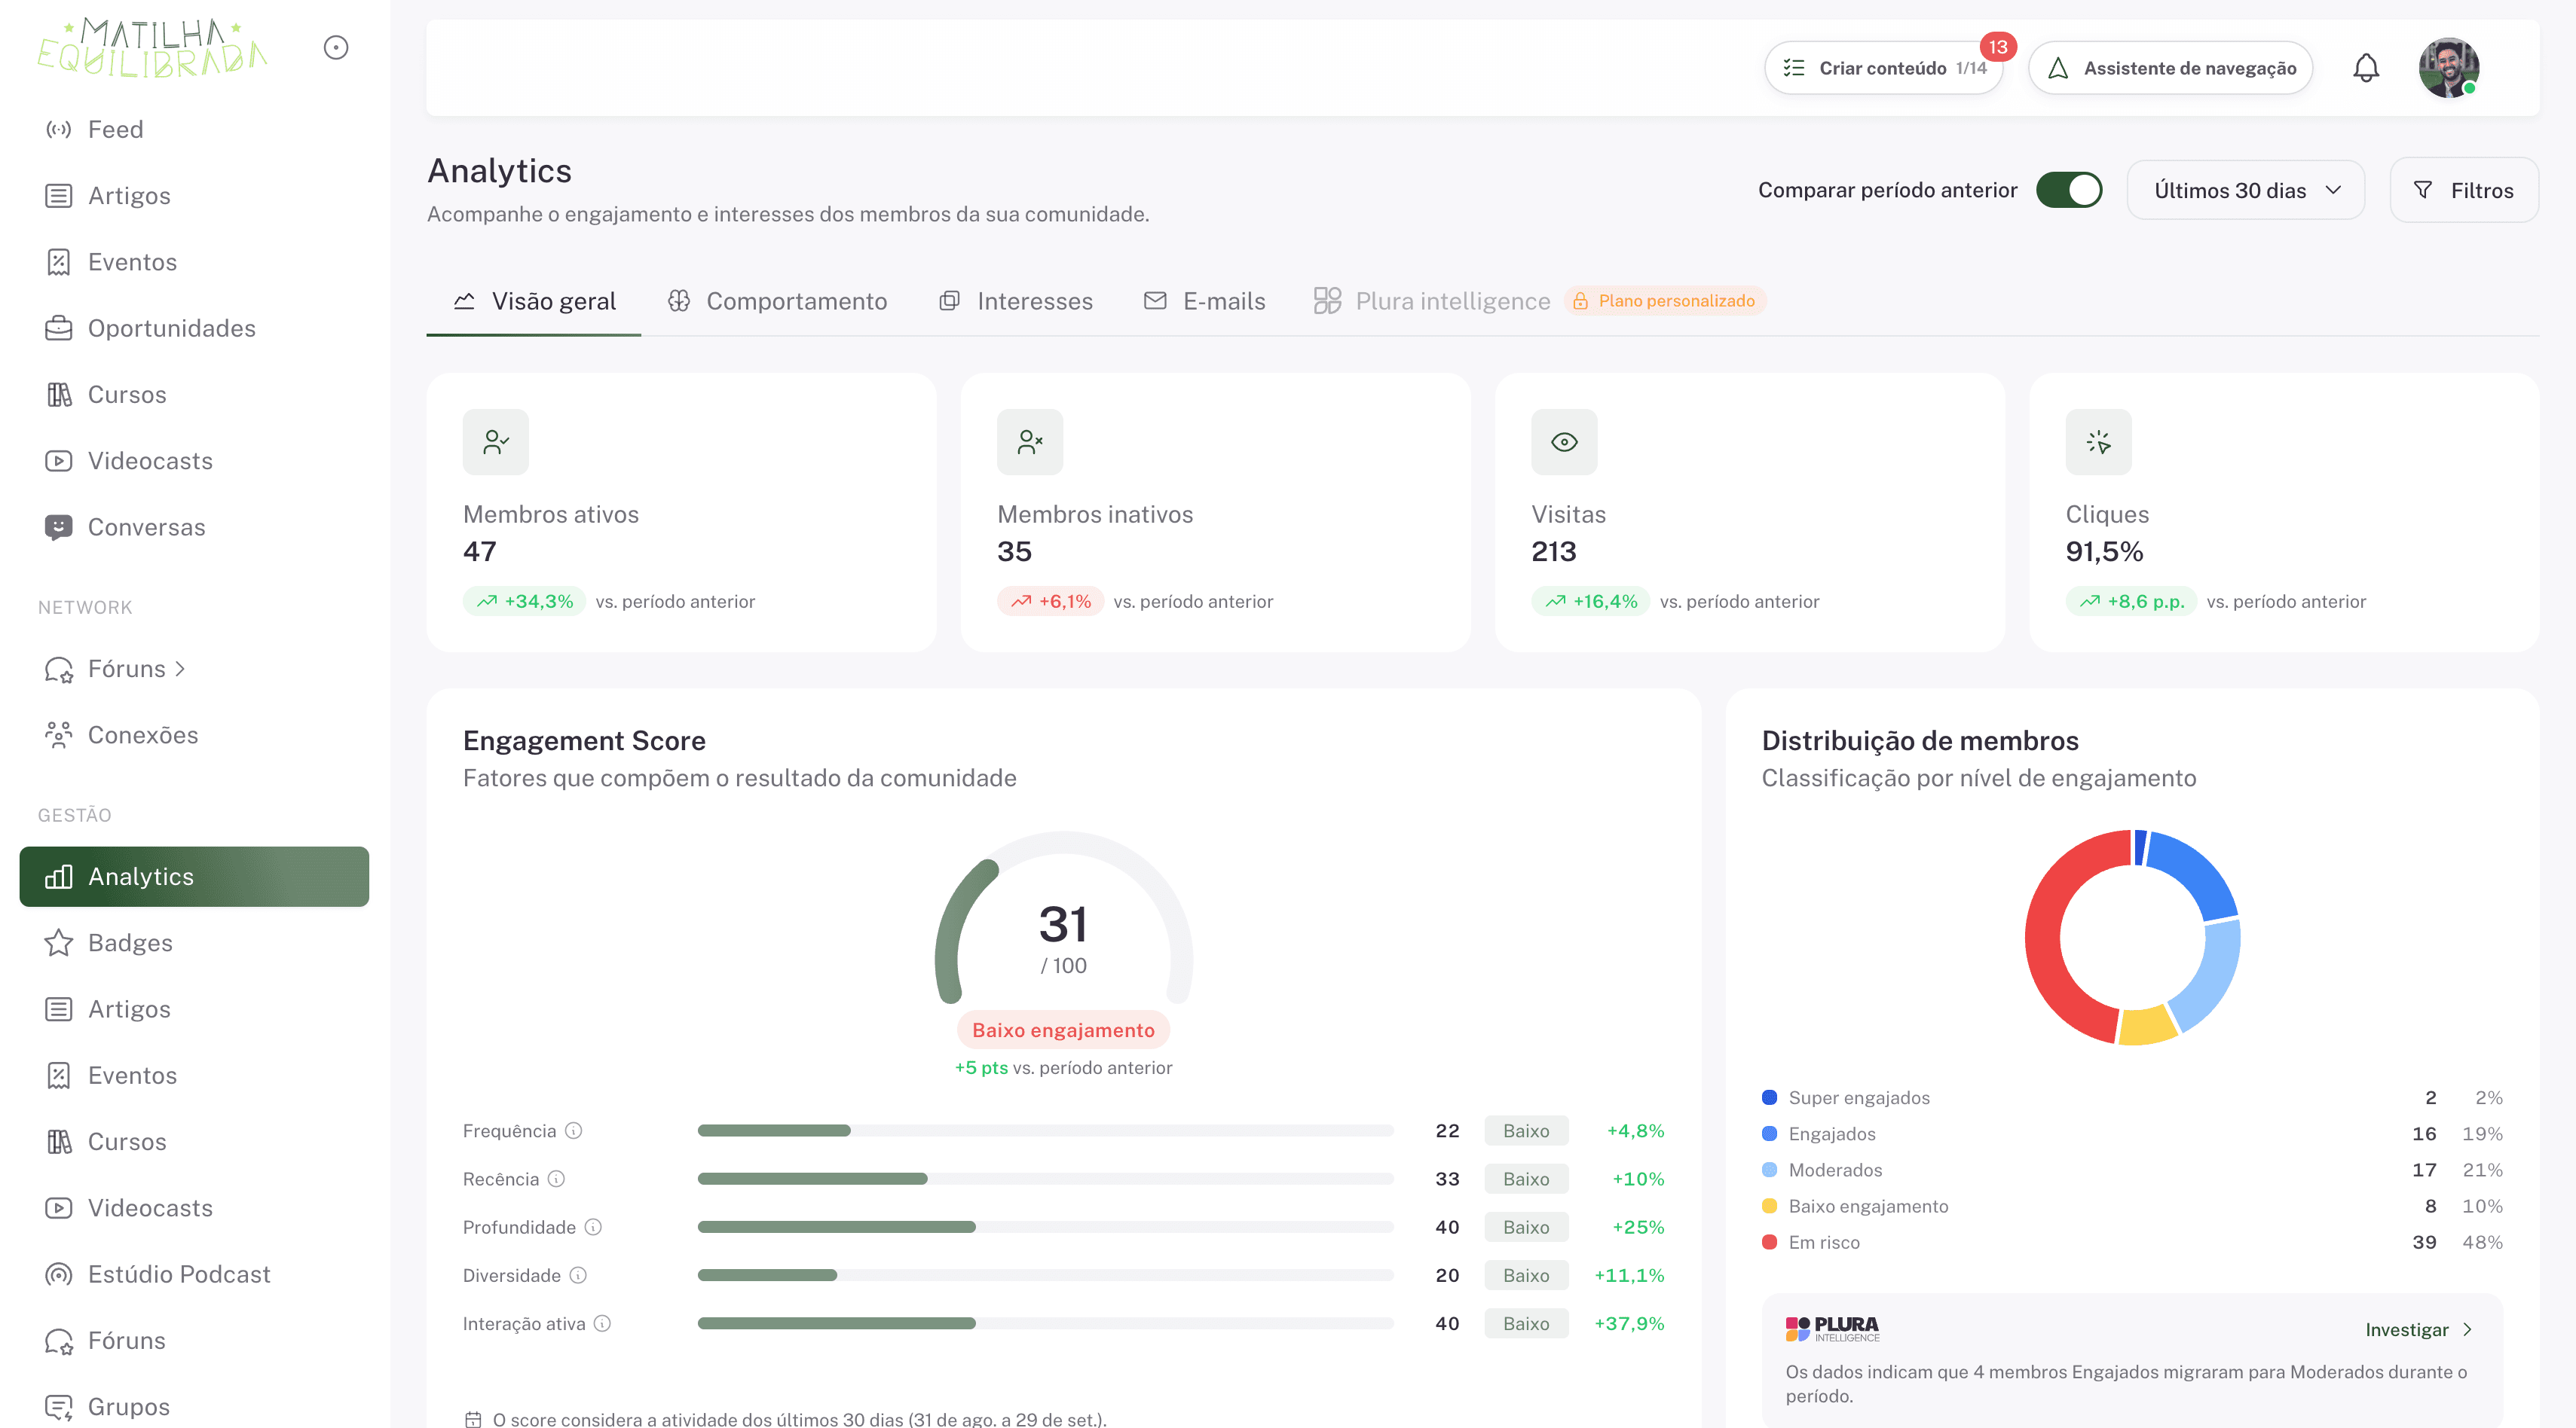The image size is (2576, 1428).
Task: Show info tooltip for Recência
Action: [556, 1178]
